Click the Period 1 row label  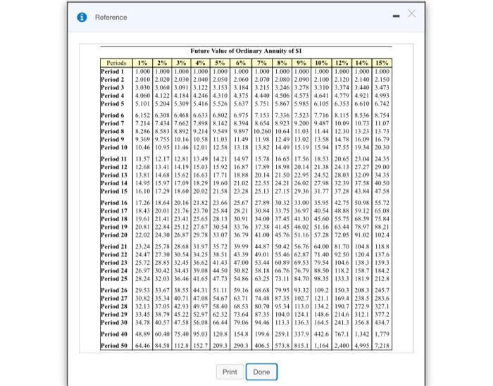pos(112,71)
